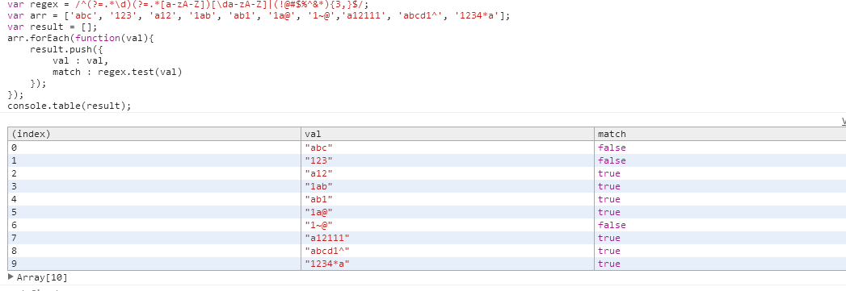Sort table by the (index) column header

click(154, 134)
